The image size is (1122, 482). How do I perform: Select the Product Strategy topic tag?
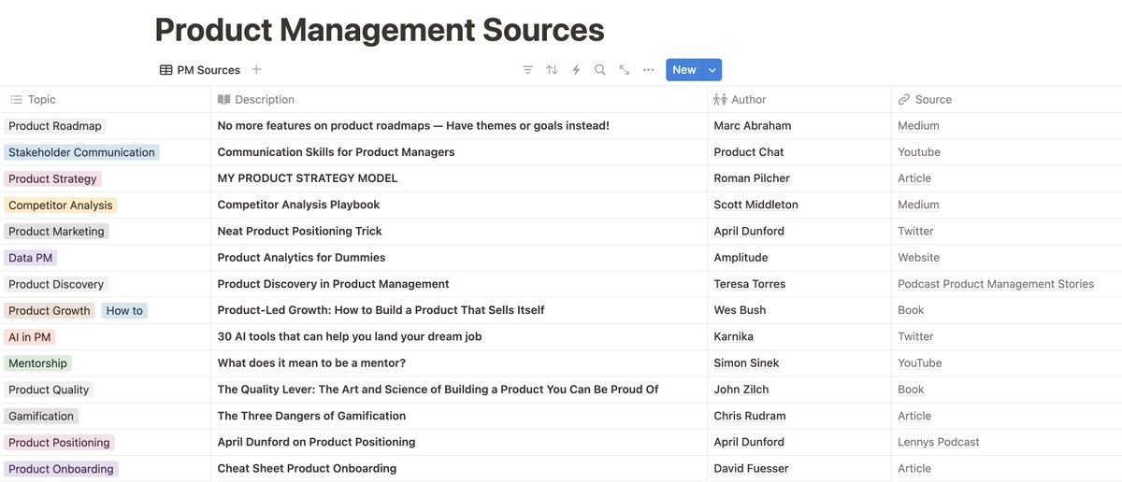[x=52, y=178]
